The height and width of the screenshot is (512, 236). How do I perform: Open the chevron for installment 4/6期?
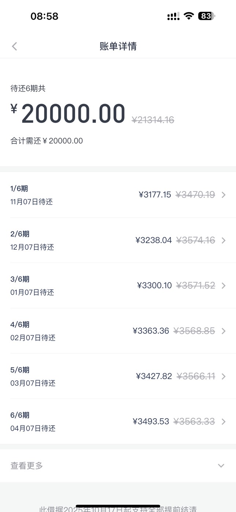[x=224, y=331]
